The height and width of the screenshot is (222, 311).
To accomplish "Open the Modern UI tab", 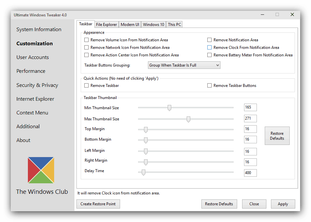I will click(x=130, y=25).
